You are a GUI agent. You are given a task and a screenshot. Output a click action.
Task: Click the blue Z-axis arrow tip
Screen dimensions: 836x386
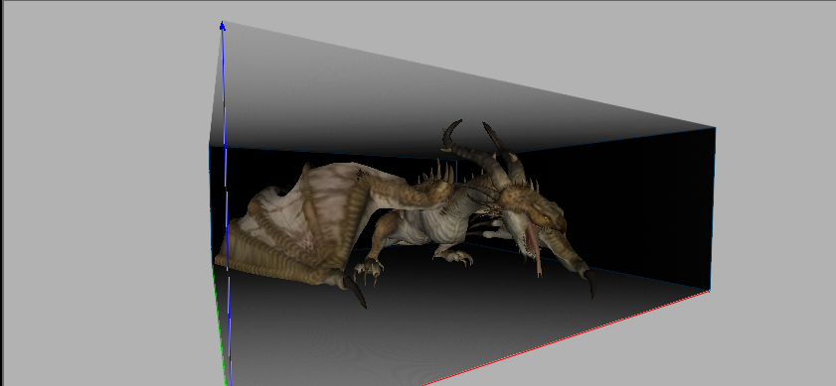click(223, 26)
